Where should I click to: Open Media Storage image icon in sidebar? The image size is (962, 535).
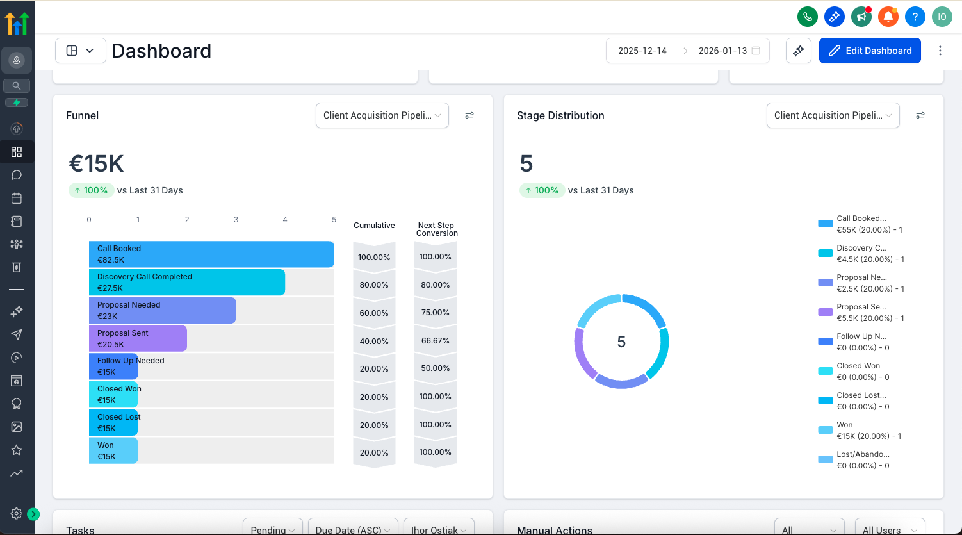(x=17, y=427)
